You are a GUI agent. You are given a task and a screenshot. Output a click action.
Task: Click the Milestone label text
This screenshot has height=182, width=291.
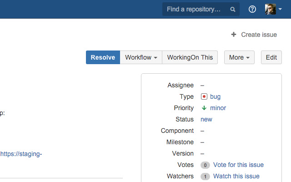(x=180, y=142)
